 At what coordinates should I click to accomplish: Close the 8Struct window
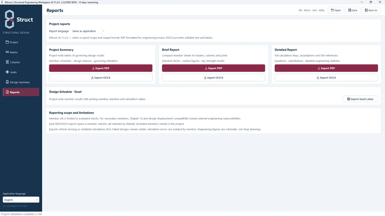click(379, 2)
